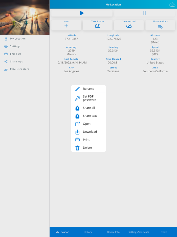Image resolution: width=177 pixels, height=237 pixels.
Task: Tap the camera icon under Take Photo
Action: coord(98,26)
